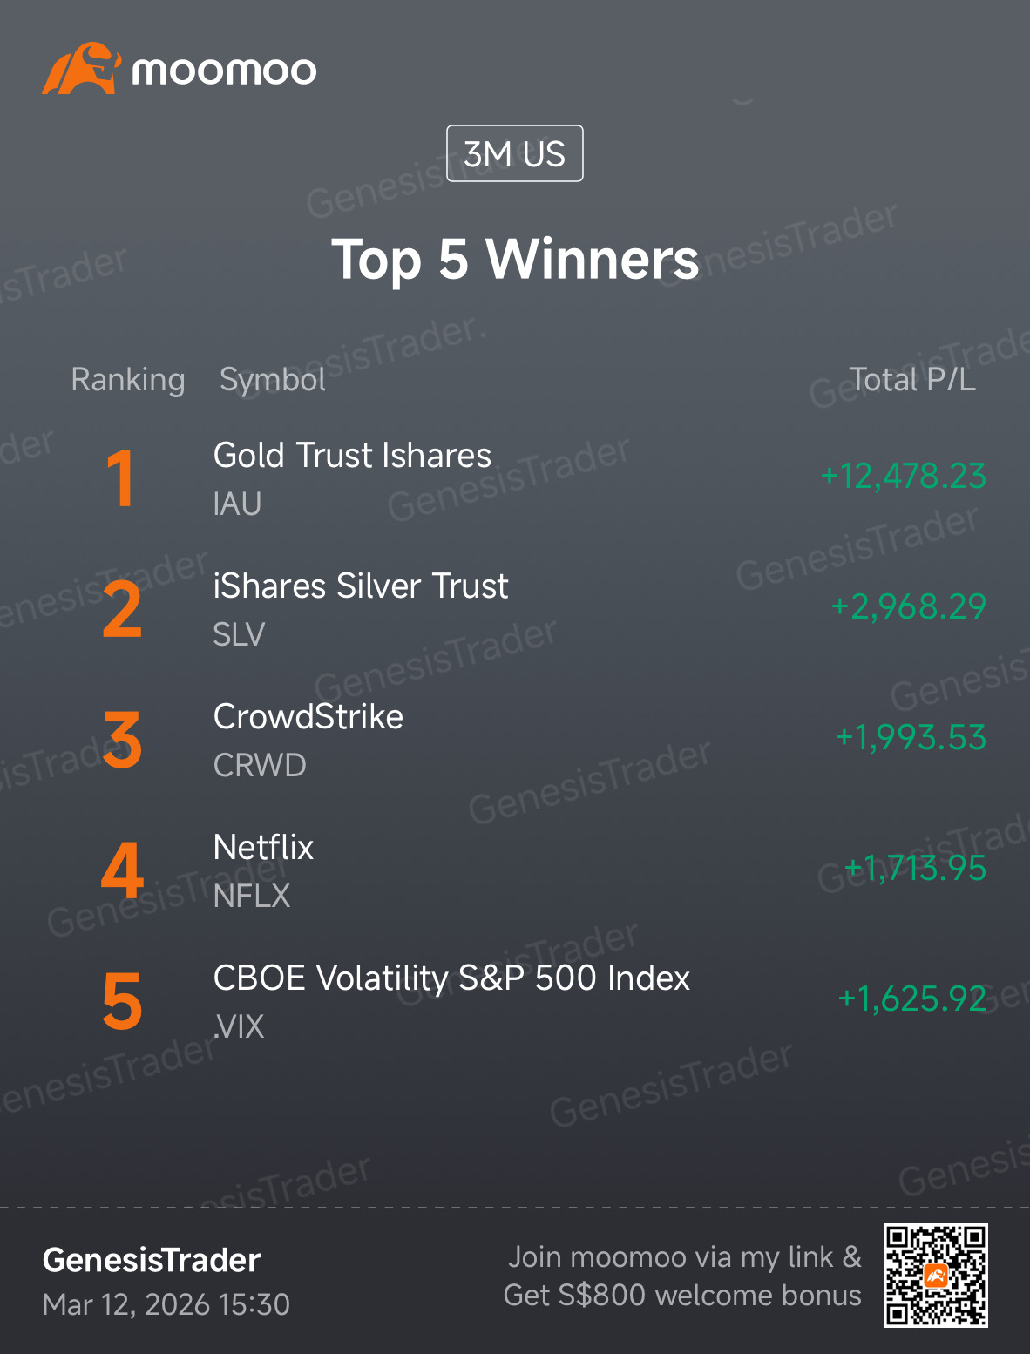Open the iShares Silver Trust entry

pyautogui.click(x=515, y=609)
